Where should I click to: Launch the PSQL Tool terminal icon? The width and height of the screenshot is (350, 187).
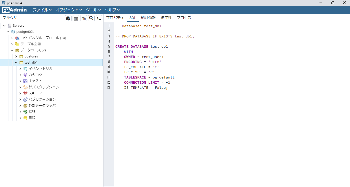click(99, 18)
